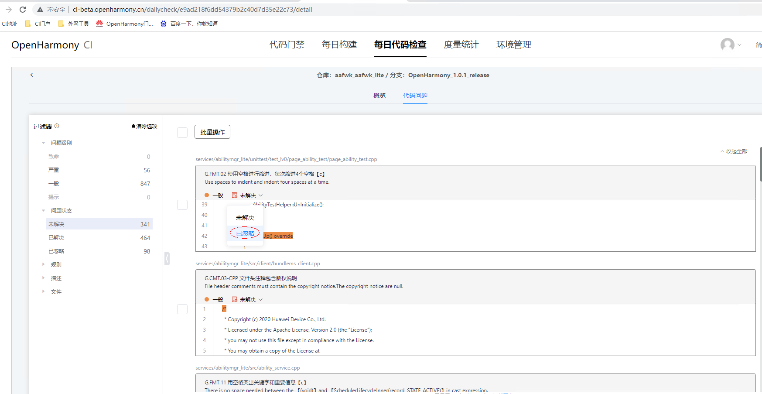Click the OpenHarmony CI logo
This screenshot has height=394, width=762.
(52, 45)
